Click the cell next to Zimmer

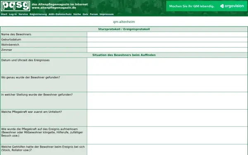coord(167,50)
